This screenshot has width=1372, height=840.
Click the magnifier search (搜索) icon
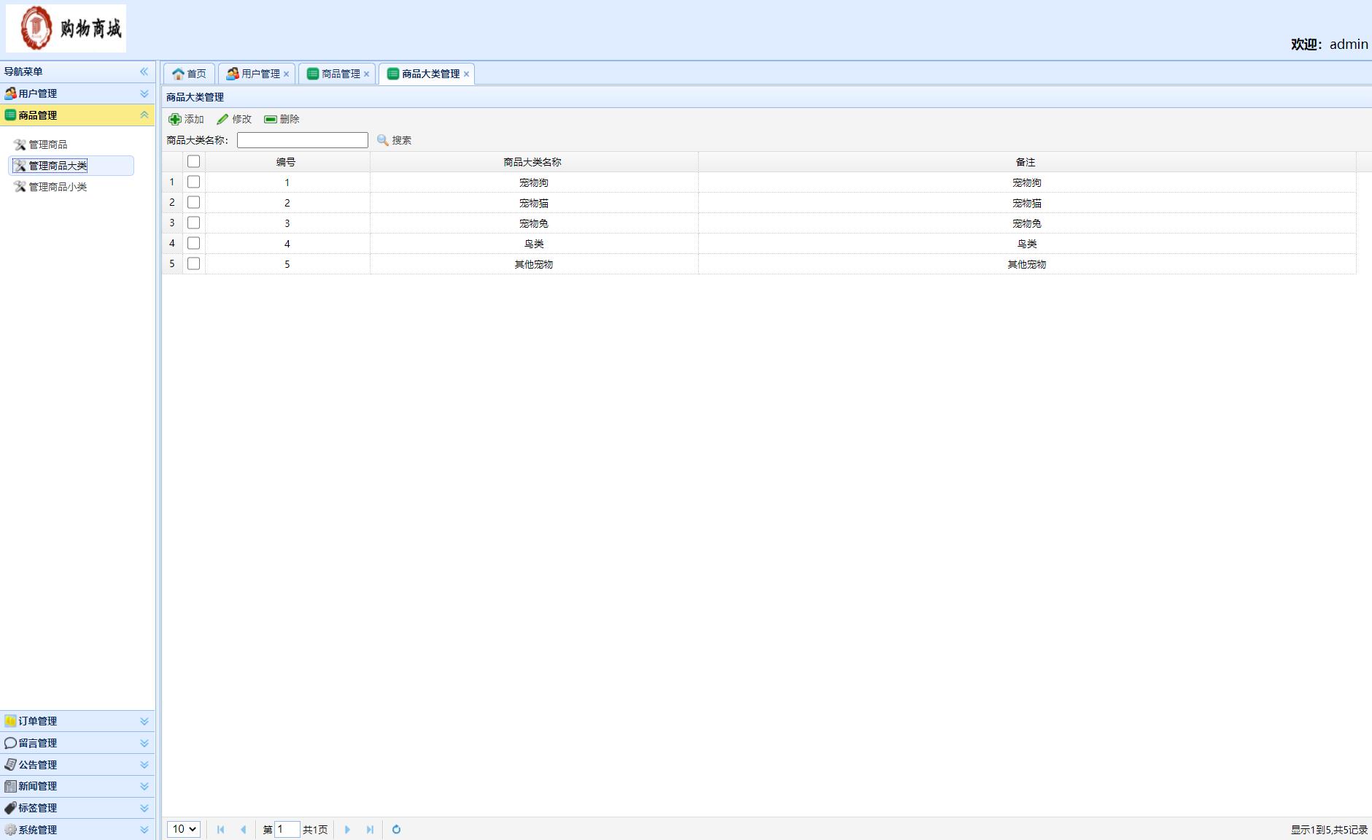383,140
